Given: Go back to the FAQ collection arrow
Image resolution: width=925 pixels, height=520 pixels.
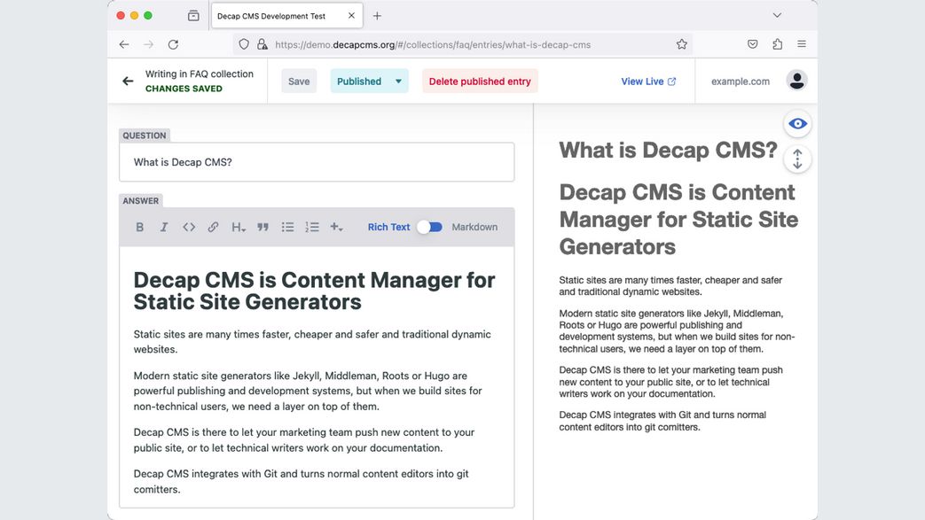Looking at the screenshot, I should [x=128, y=81].
